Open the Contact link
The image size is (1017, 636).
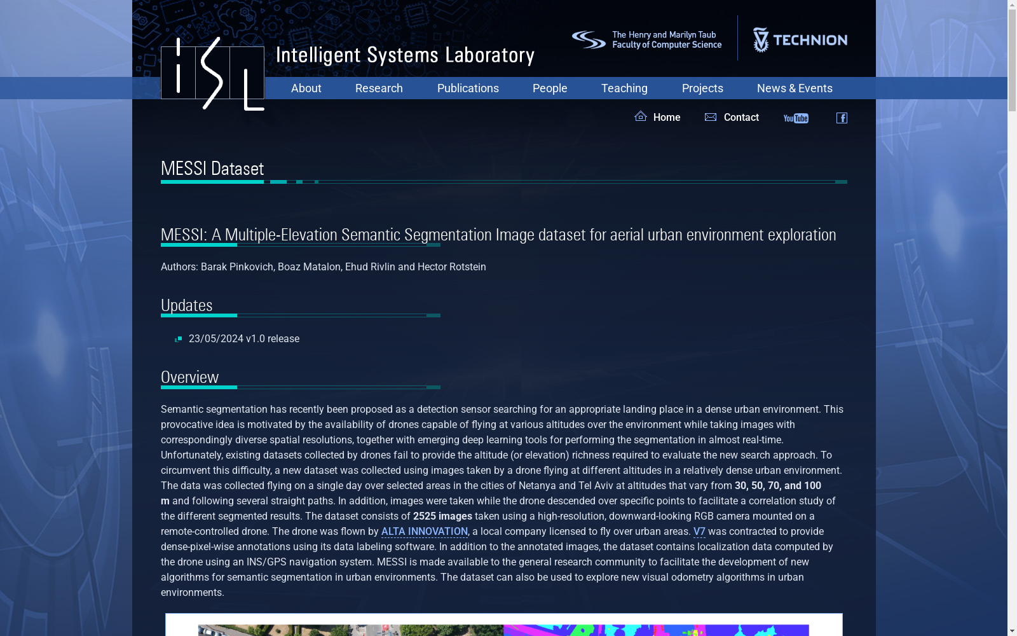(741, 118)
